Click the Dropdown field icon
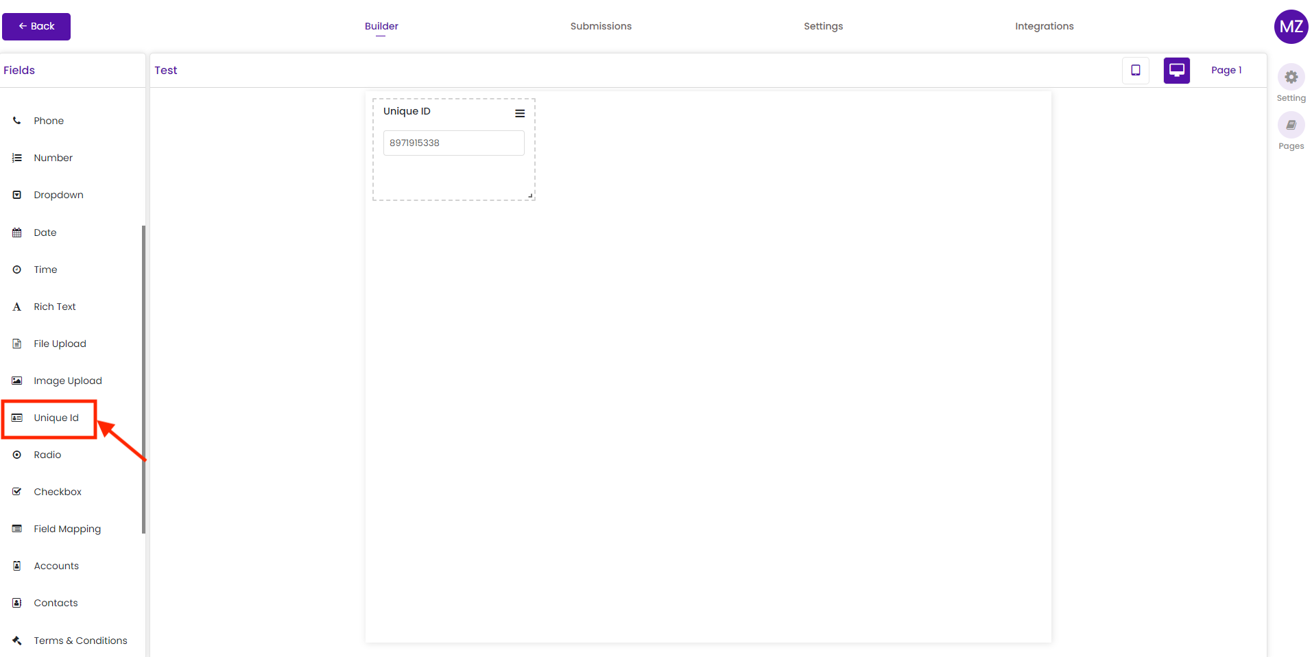The image size is (1312, 657). click(x=17, y=195)
